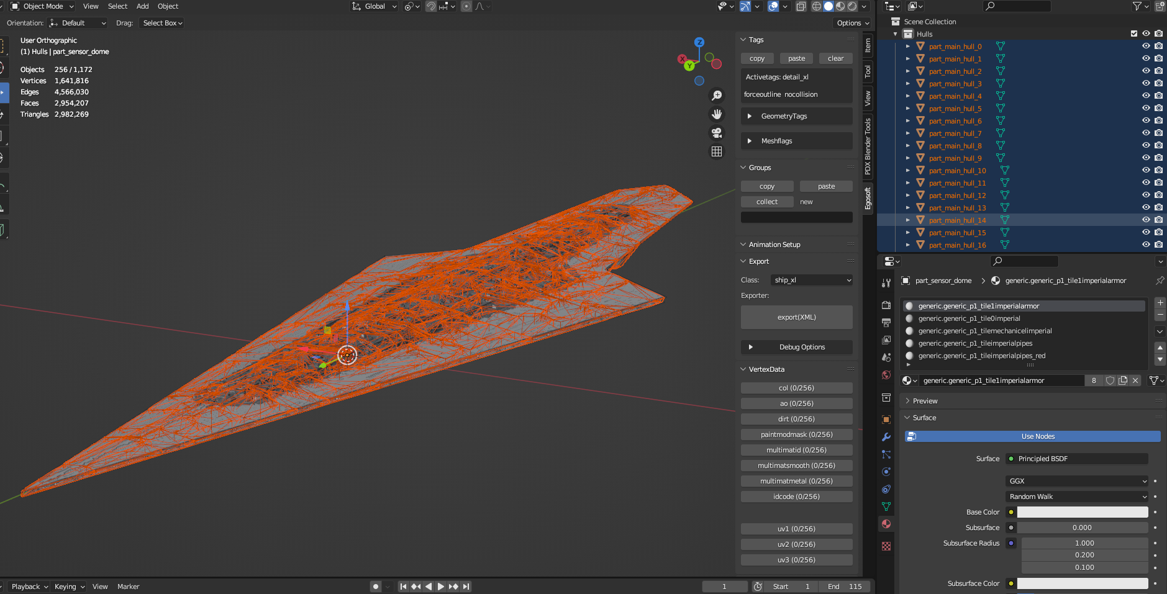1167x594 pixels.
Task: Open Object Mode dropdown
Action: click(x=43, y=6)
